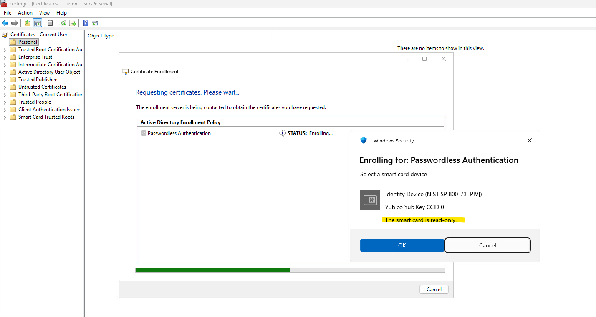Select the Trusted Publishers folder
The image size is (596, 317).
[34, 80]
